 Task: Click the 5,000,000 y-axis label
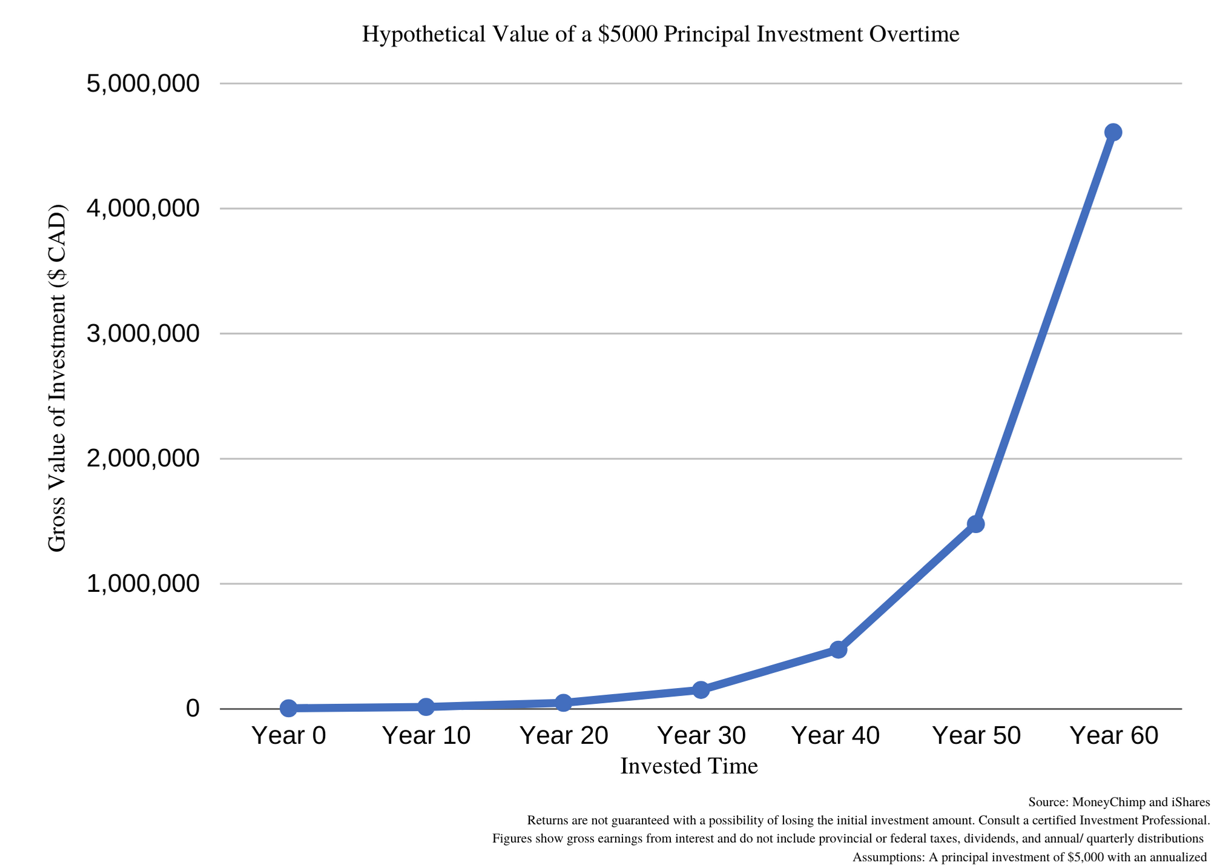point(143,84)
